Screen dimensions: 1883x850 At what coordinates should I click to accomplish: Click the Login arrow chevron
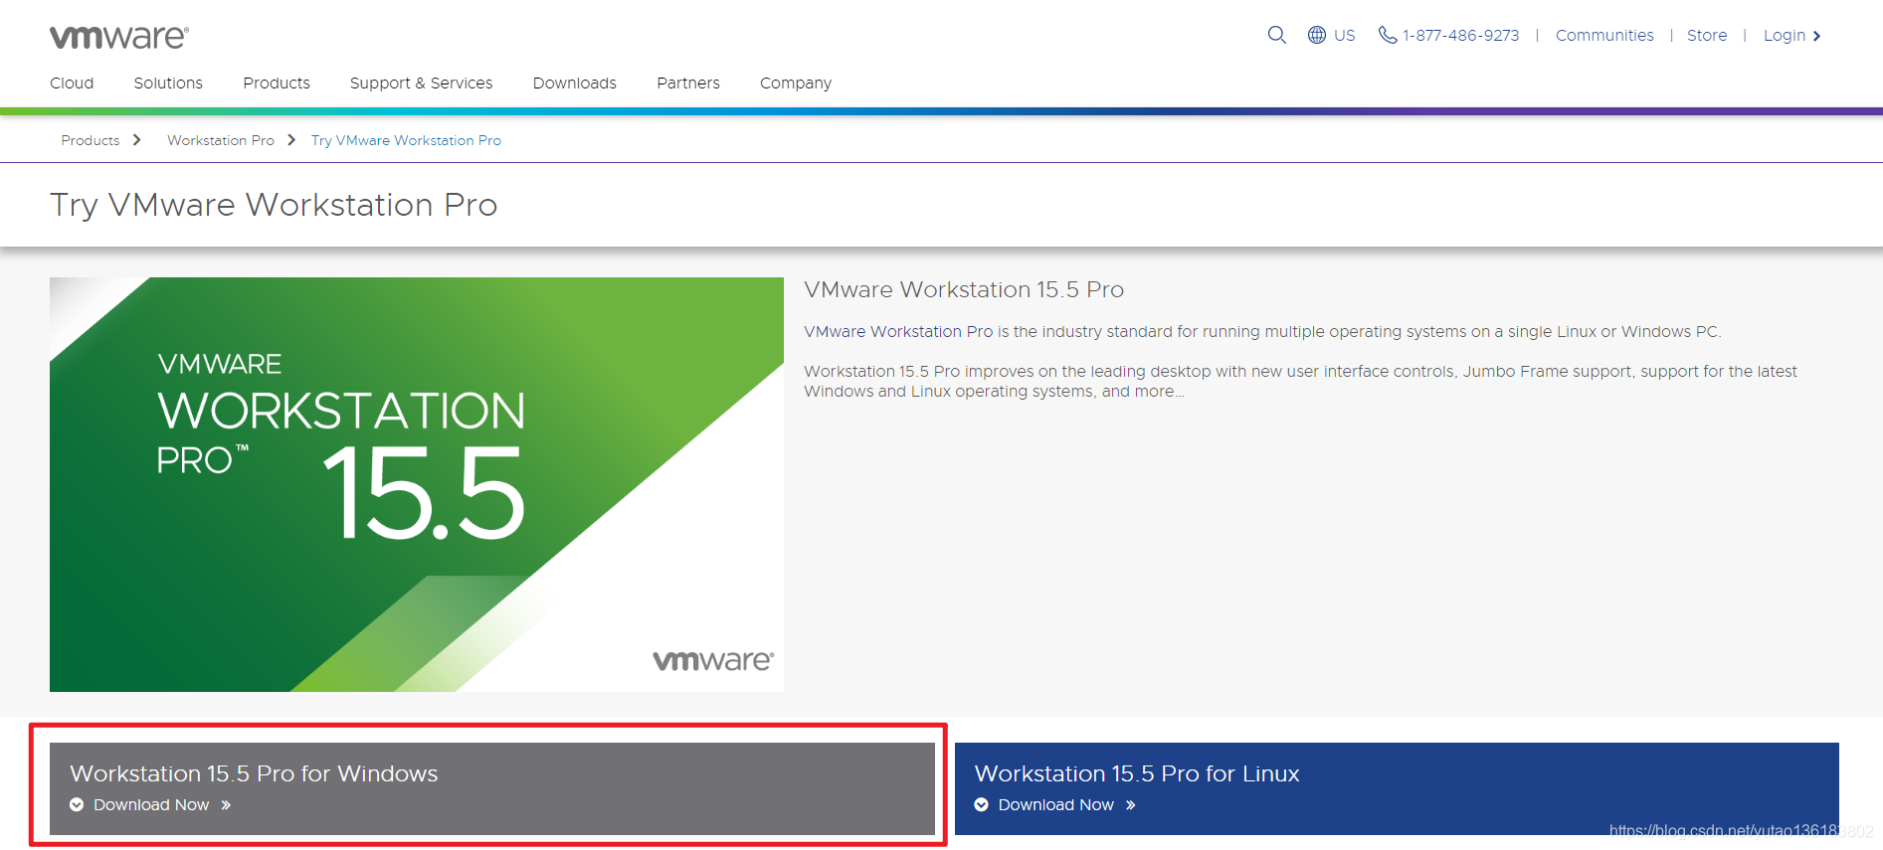pyautogui.click(x=1816, y=36)
